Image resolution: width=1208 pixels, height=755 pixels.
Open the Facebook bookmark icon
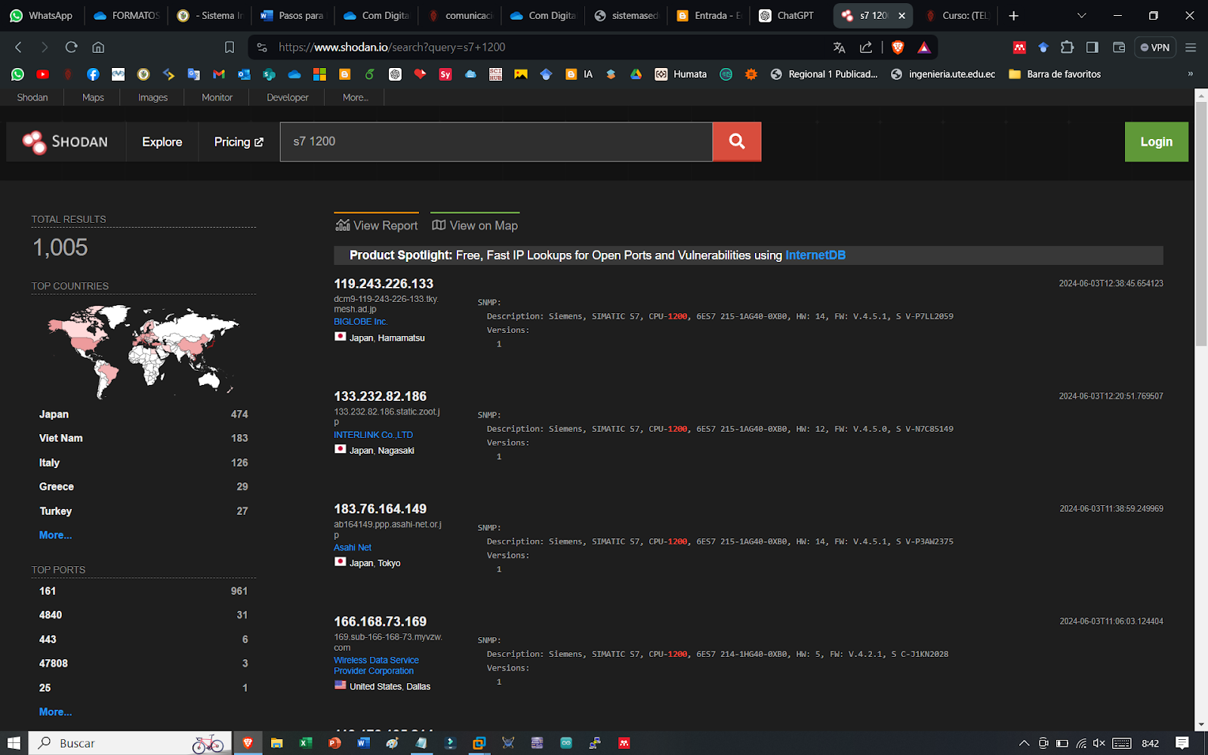tap(93, 74)
